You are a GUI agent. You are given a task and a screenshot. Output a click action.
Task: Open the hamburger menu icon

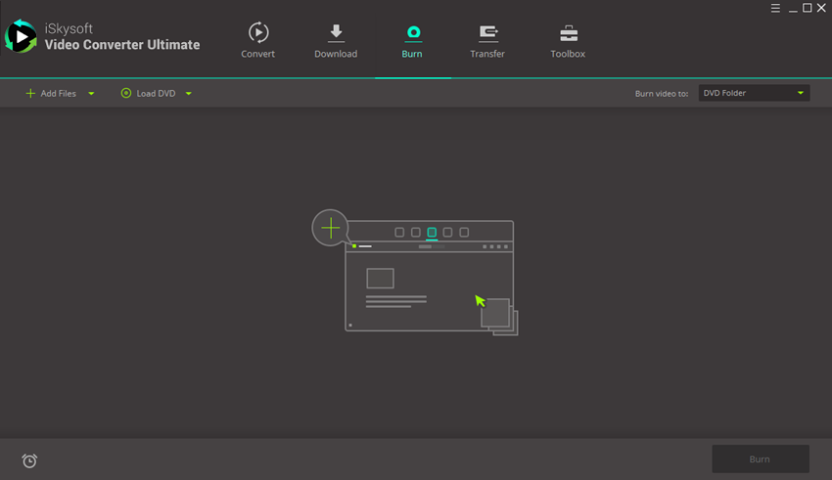click(775, 8)
